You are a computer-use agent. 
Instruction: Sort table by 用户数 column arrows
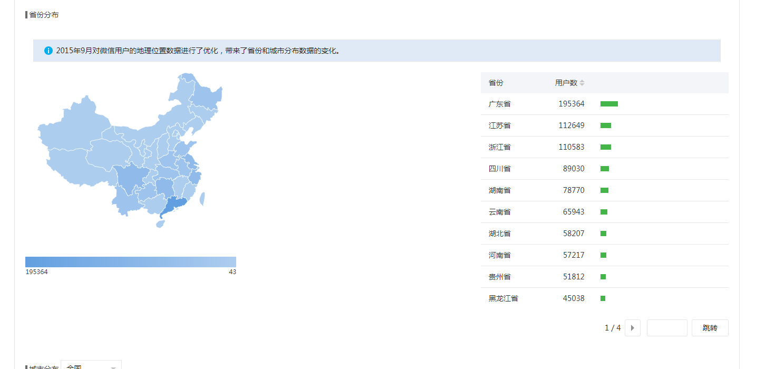pos(582,83)
